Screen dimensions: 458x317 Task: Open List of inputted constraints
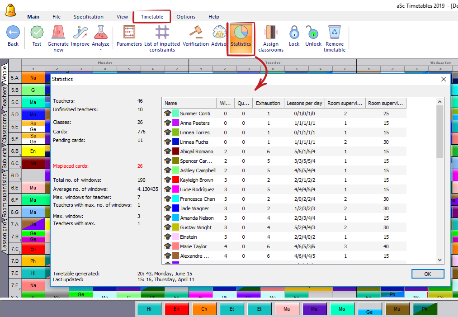pyautogui.click(x=162, y=33)
